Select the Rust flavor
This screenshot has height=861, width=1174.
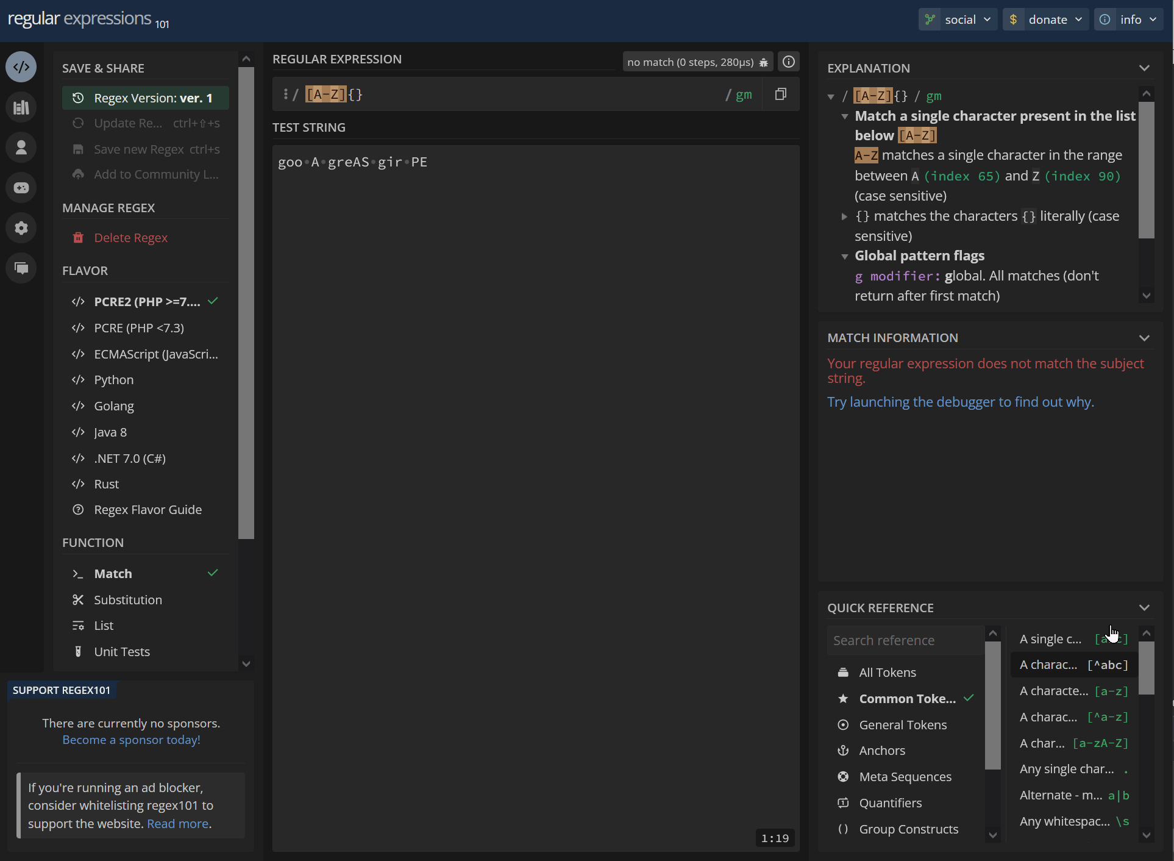(145, 484)
